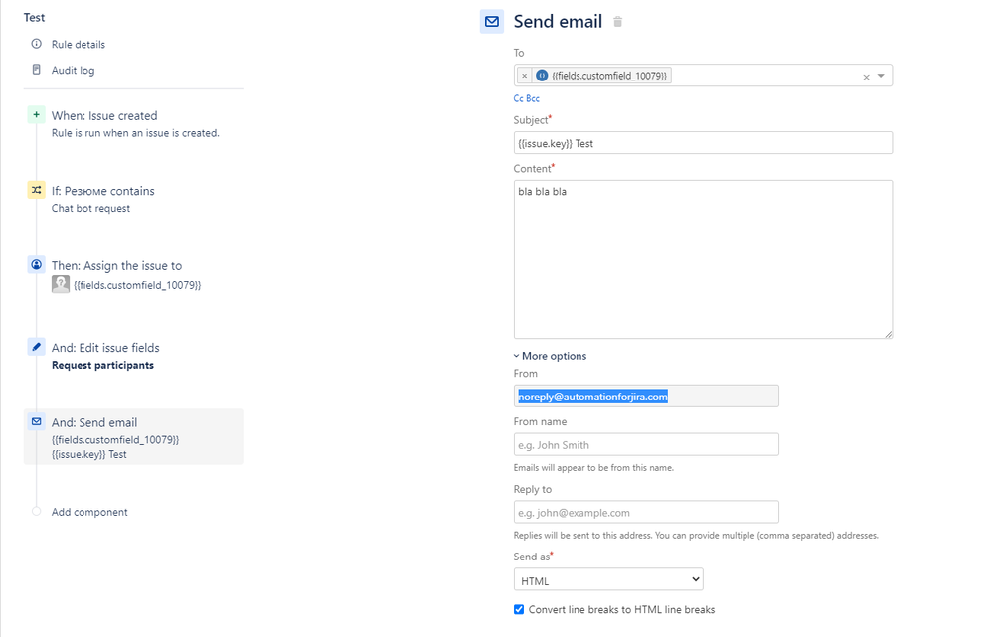Open the Audit log
Image resolution: width=993 pixels, height=637 pixels.
click(73, 71)
